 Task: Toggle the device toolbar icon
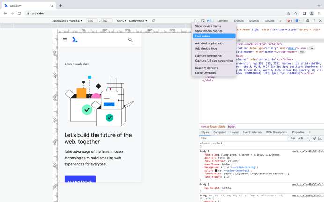(x=209, y=21)
